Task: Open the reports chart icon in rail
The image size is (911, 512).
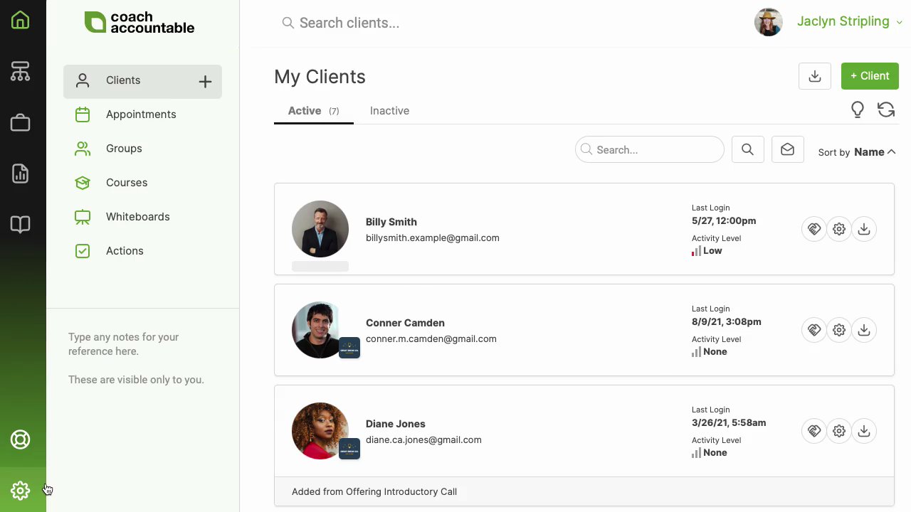Action: (x=20, y=174)
